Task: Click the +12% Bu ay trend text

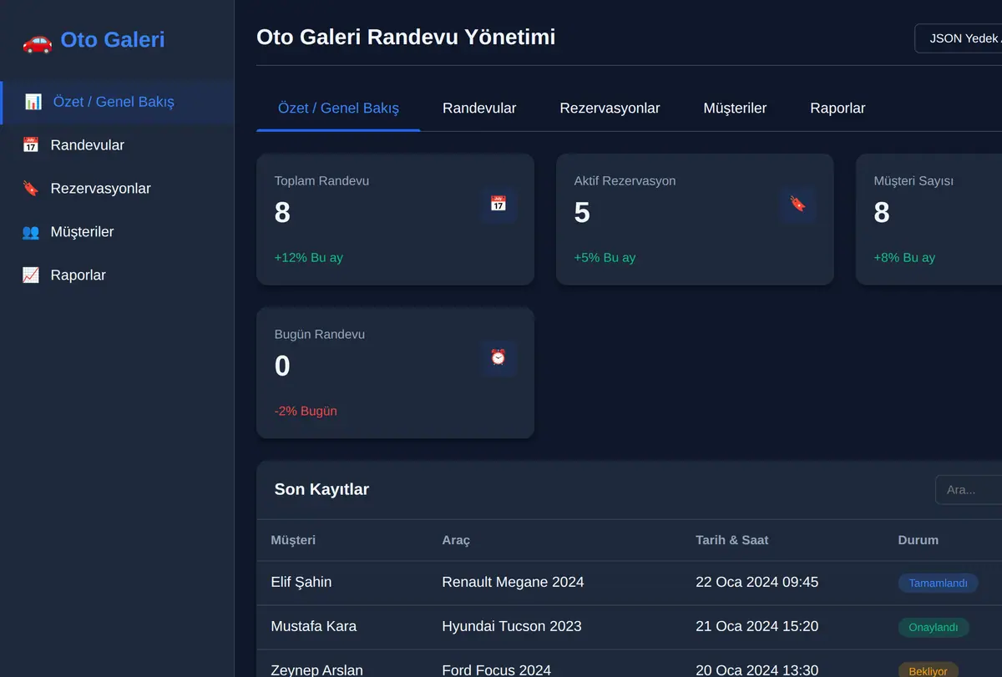Action: point(309,258)
